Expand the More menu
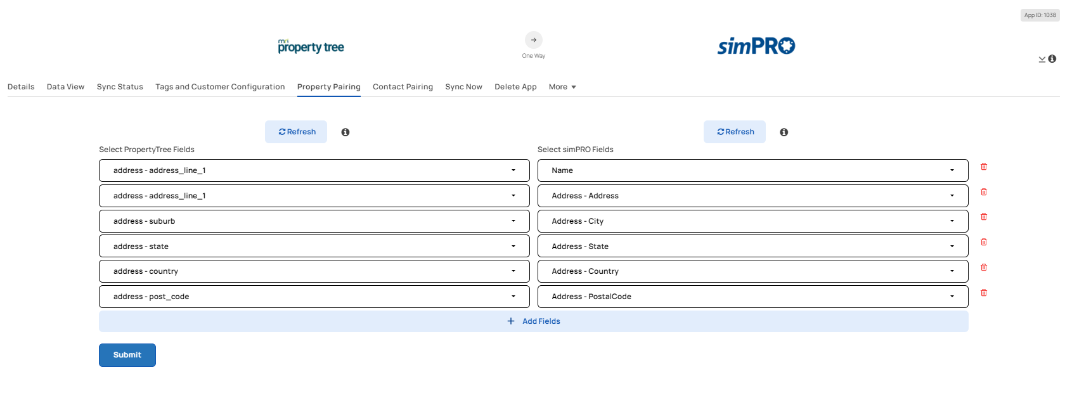The width and height of the screenshot is (1065, 398). 562,87
